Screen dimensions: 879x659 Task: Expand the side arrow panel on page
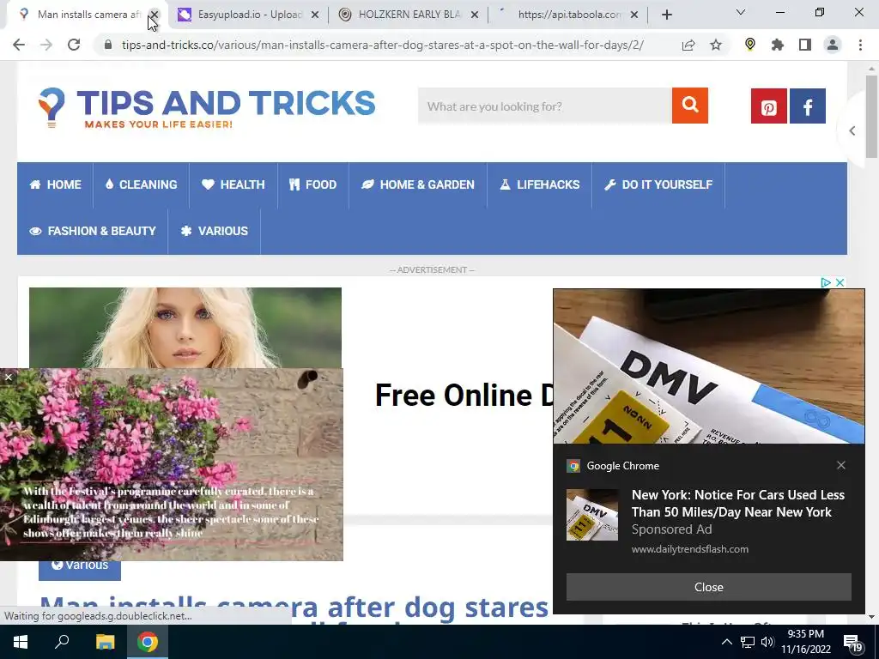coord(852,130)
